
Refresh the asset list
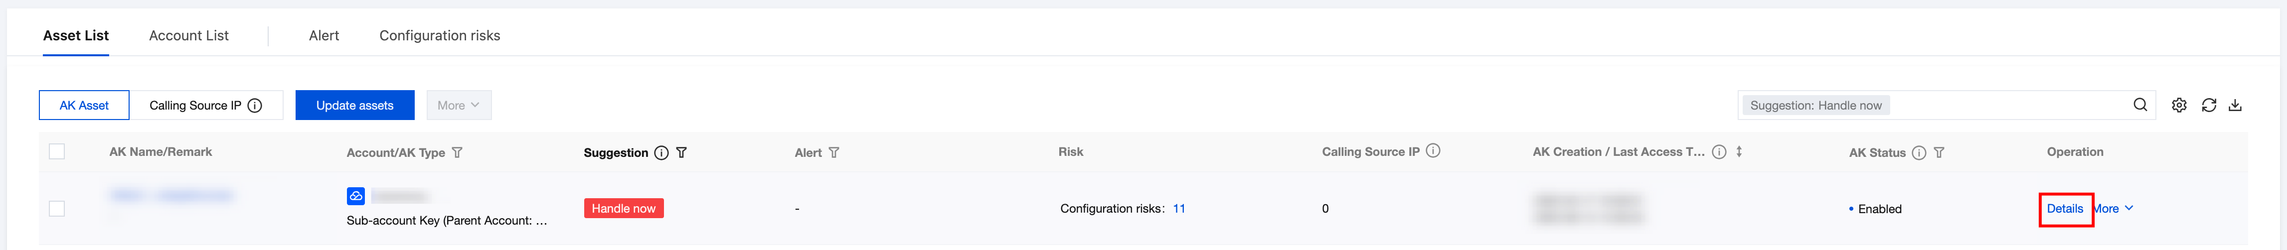2208,106
